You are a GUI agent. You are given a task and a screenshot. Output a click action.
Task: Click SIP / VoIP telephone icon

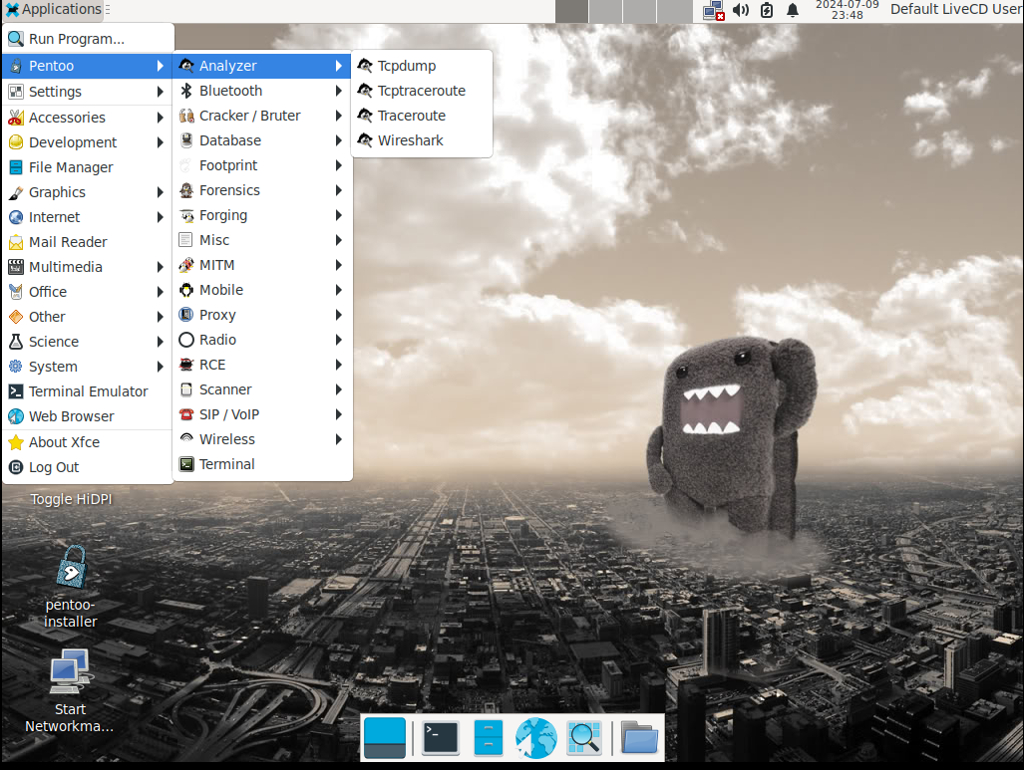pos(186,414)
